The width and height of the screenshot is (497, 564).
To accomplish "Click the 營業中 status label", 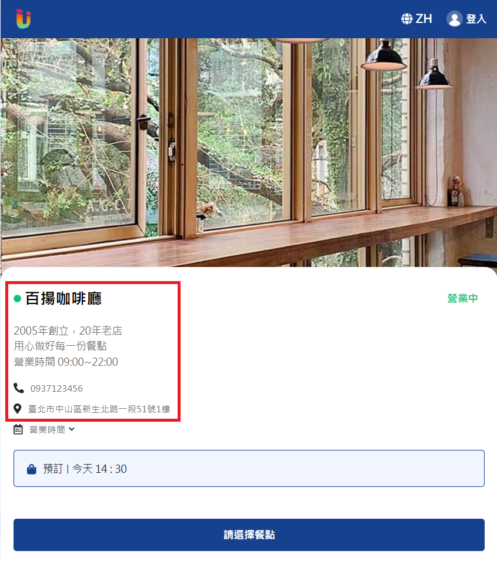I will [462, 298].
